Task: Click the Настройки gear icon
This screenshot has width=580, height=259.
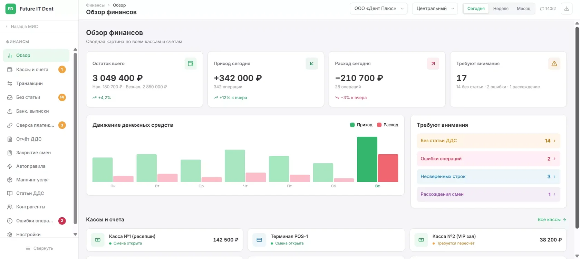Action: [x=10, y=235]
